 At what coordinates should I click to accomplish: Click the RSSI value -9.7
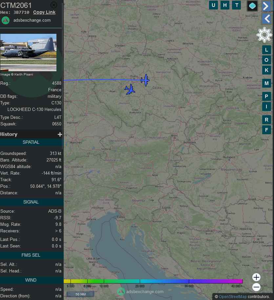point(58,218)
